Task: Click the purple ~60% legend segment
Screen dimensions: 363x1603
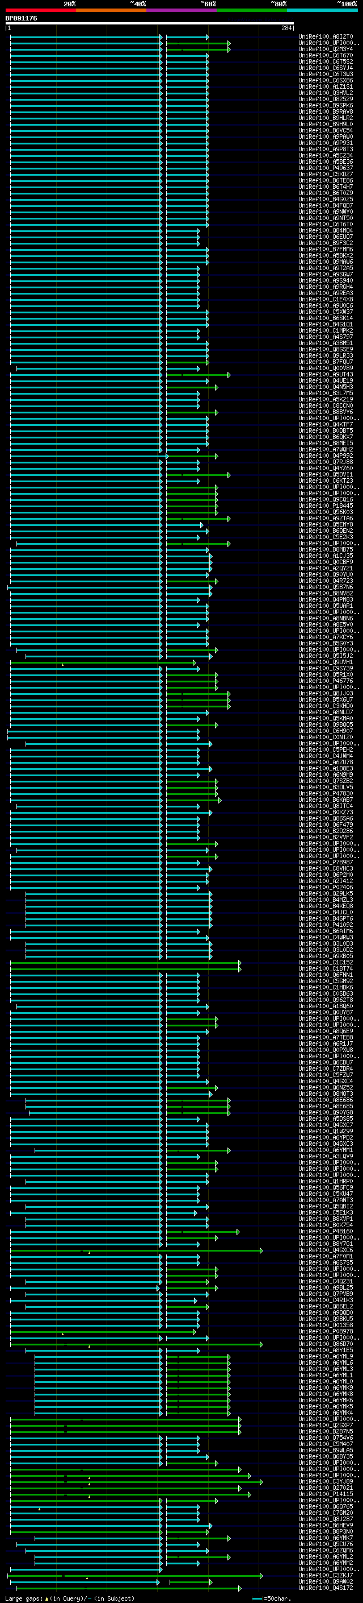Action: 182,10
